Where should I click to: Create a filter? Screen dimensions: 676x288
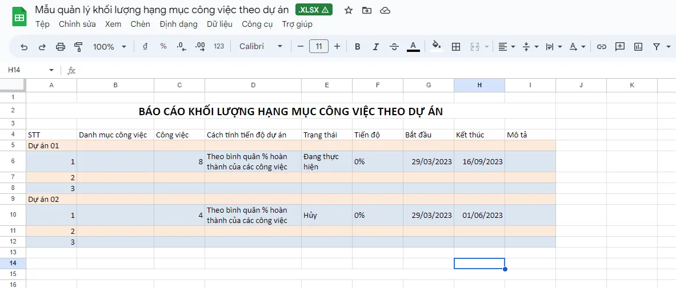tap(656, 47)
